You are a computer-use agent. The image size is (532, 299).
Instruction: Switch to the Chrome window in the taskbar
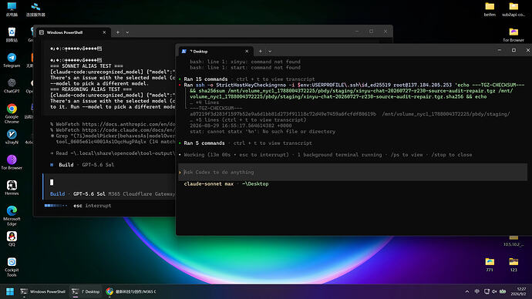[131, 291]
